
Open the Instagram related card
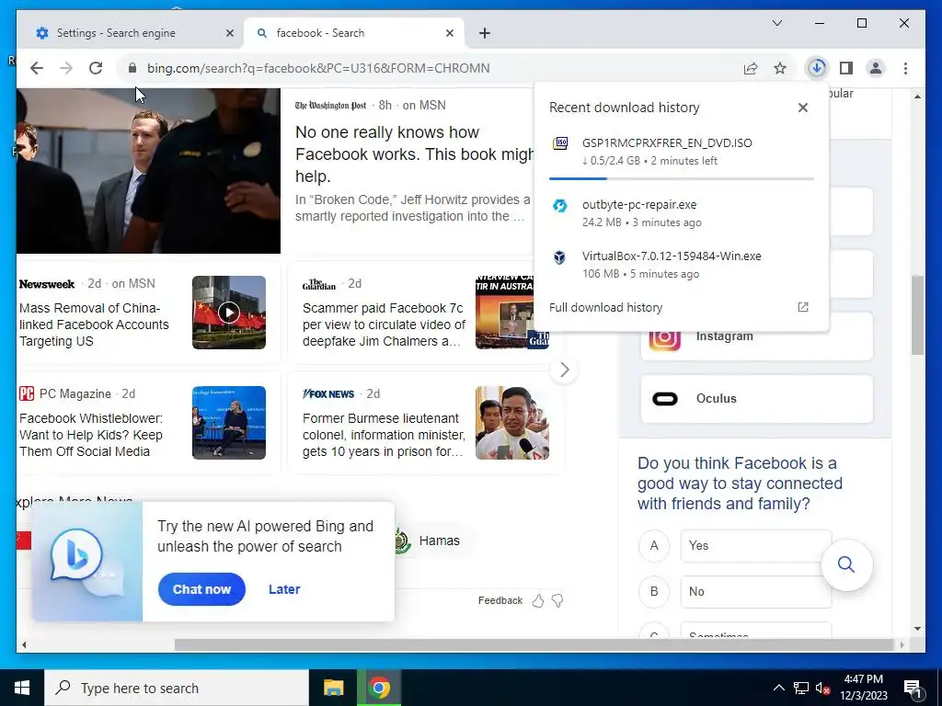coord(756,336)
